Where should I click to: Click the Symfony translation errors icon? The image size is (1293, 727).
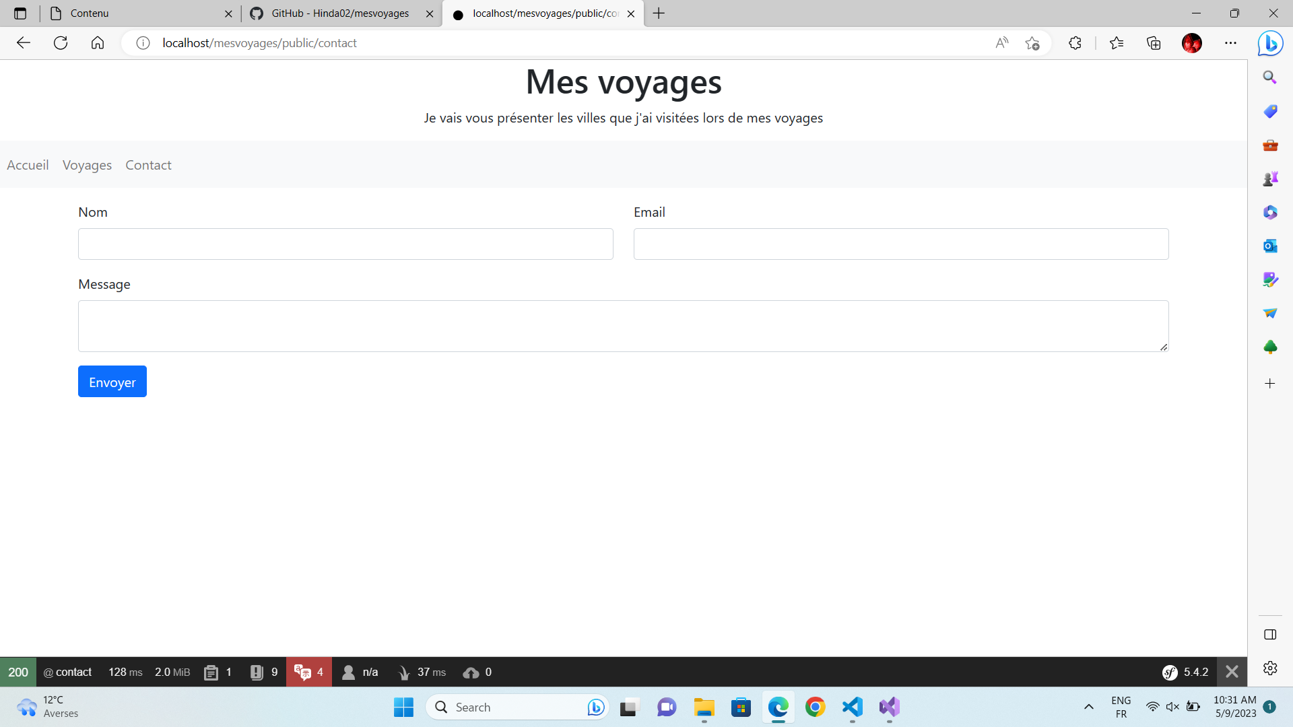[x=302, y=672]
